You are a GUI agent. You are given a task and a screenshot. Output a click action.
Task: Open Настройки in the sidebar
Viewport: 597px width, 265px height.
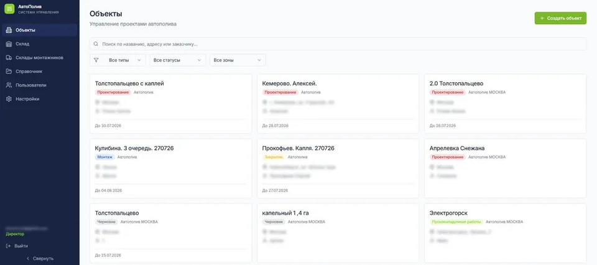[x=40, y=99]
